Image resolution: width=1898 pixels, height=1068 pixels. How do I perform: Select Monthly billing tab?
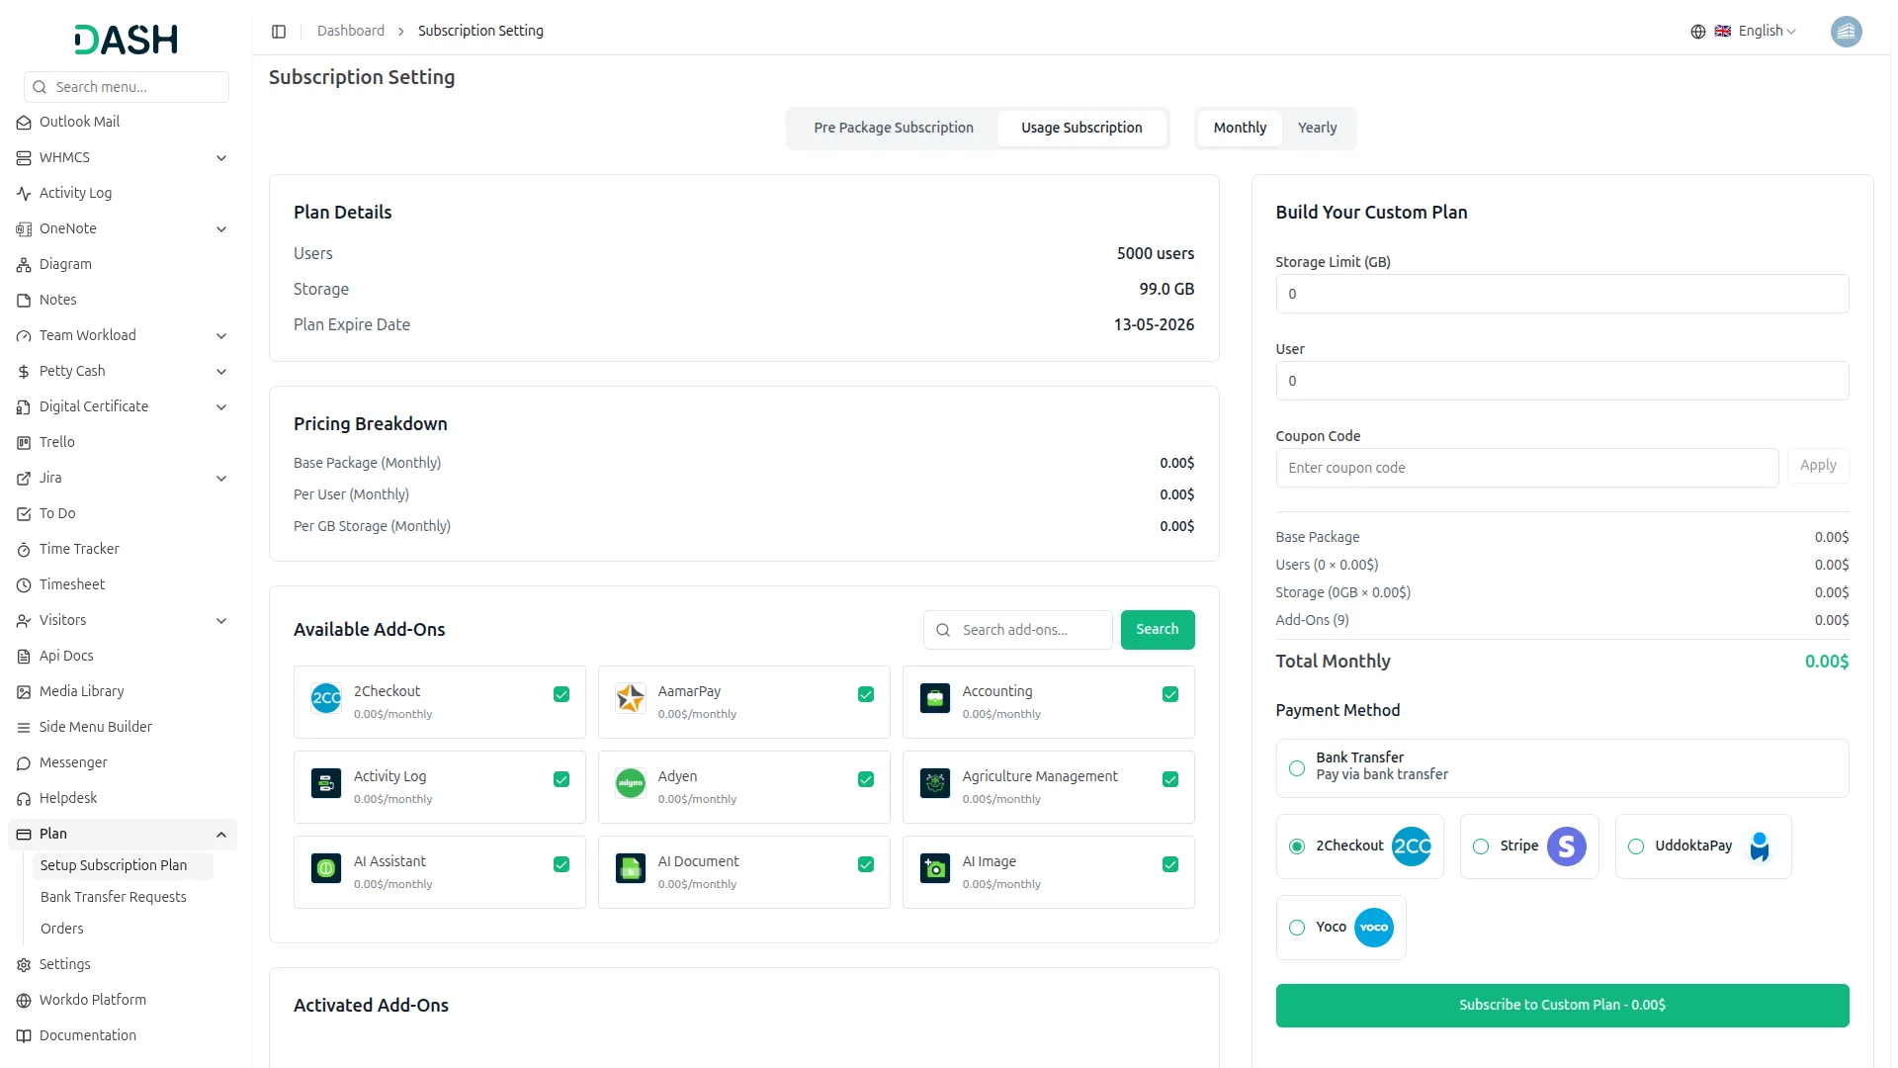coord(1240,128)
